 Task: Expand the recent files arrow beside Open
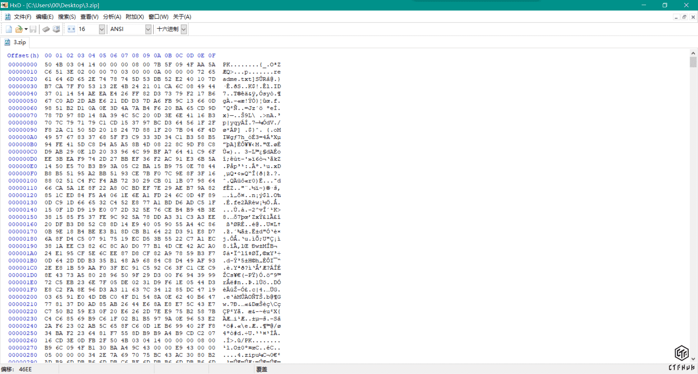tap(26, 29)
